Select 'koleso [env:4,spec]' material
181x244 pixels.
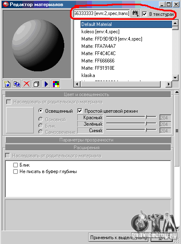click(100, 32)
